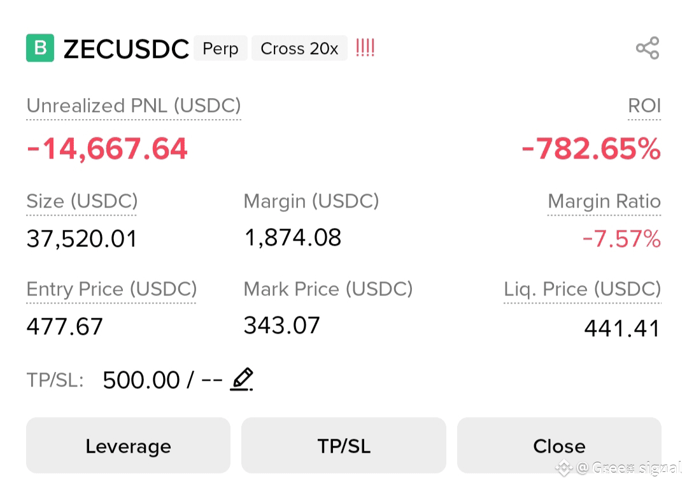Tap the -14,667.64 unrealized PNL value

[107, 148]
